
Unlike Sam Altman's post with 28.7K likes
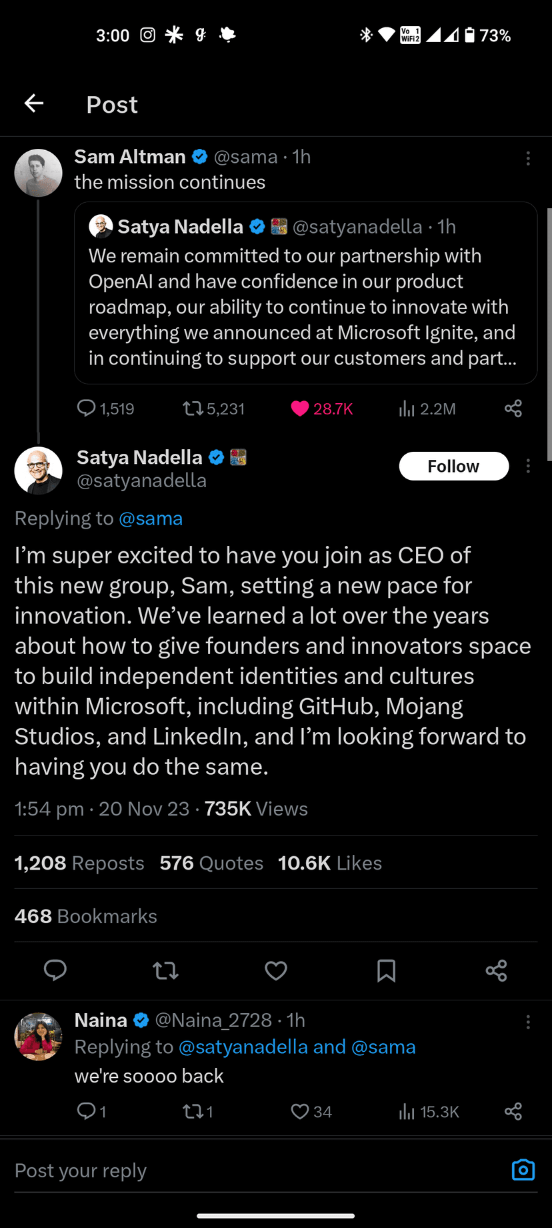pyautogui.click(x=301, y=408)
